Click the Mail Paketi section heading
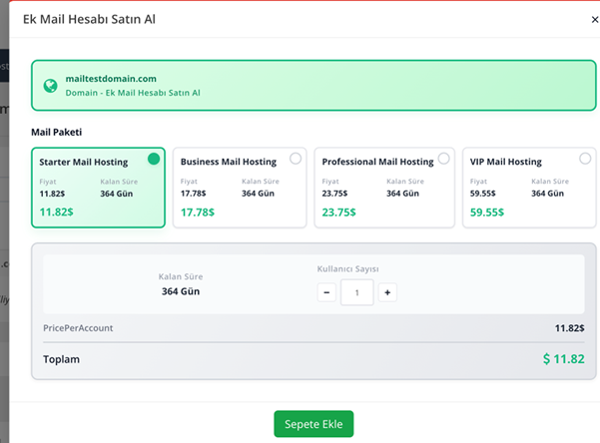600x443 pixels. (x=56, y=132)
